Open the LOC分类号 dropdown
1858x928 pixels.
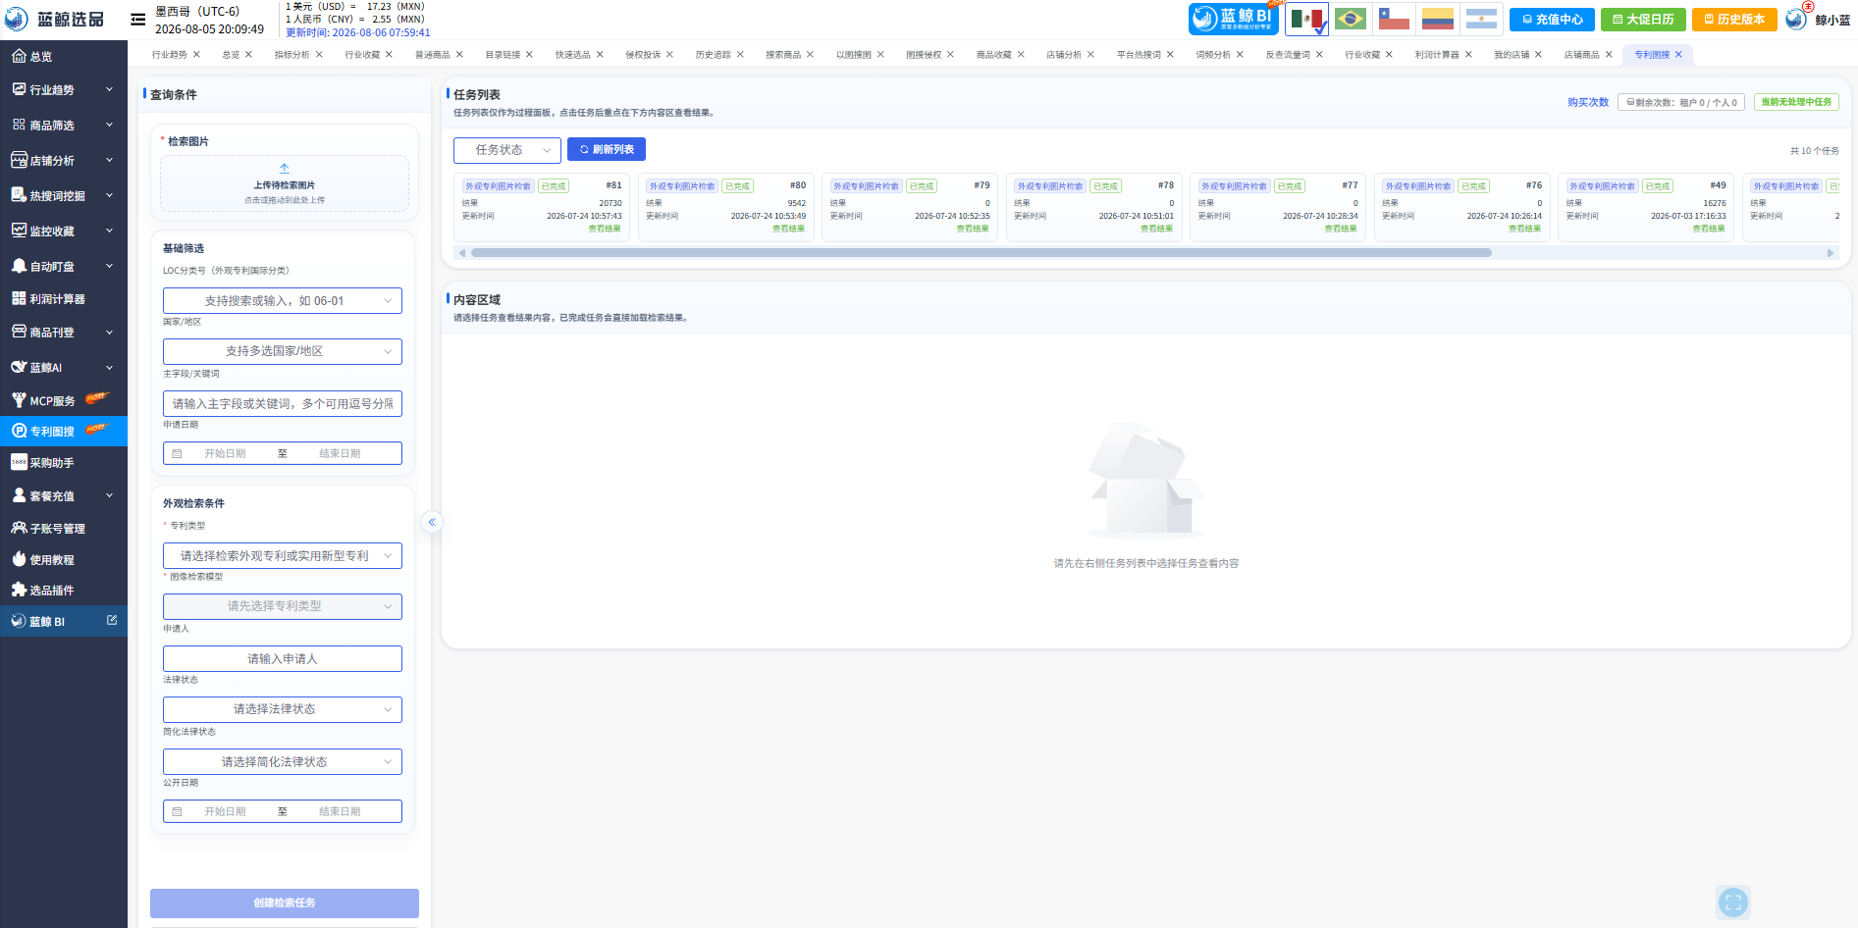pos(283,301)
